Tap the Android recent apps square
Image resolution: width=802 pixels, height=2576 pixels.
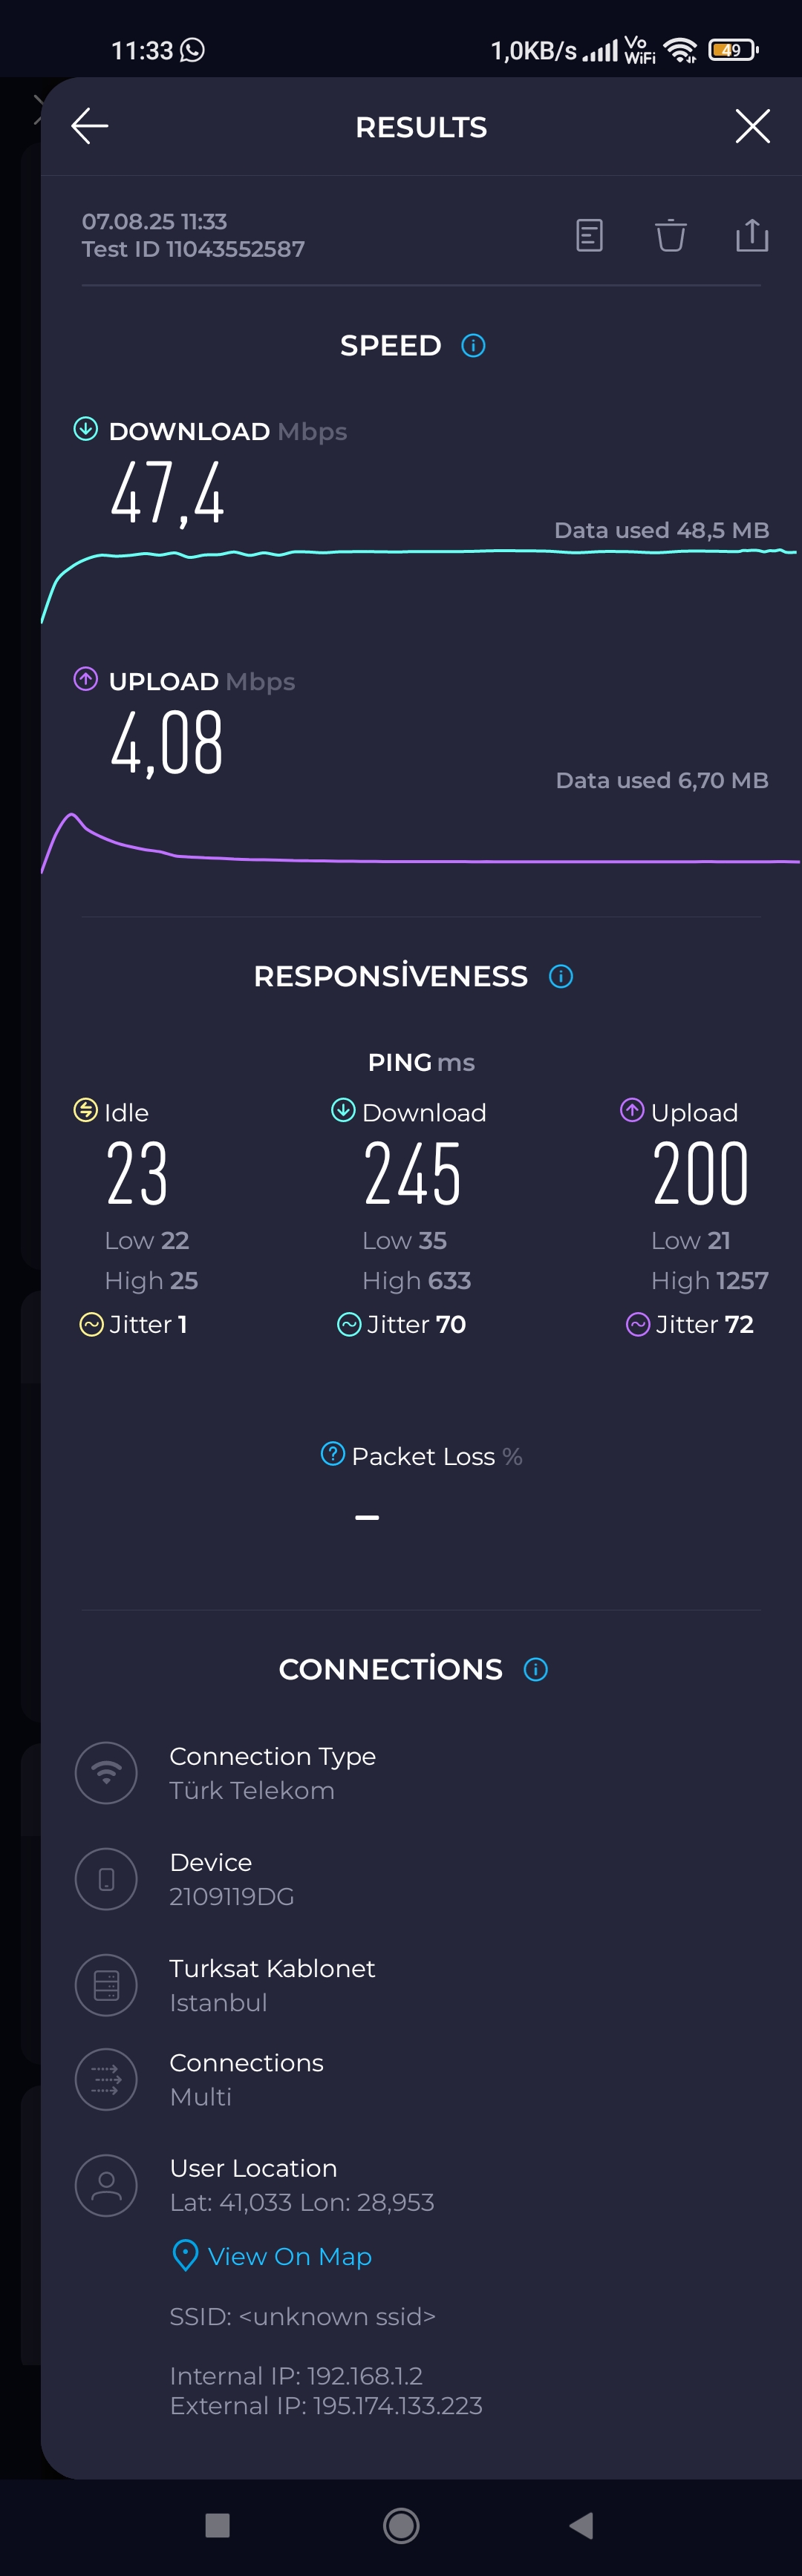coord(217,2525)
